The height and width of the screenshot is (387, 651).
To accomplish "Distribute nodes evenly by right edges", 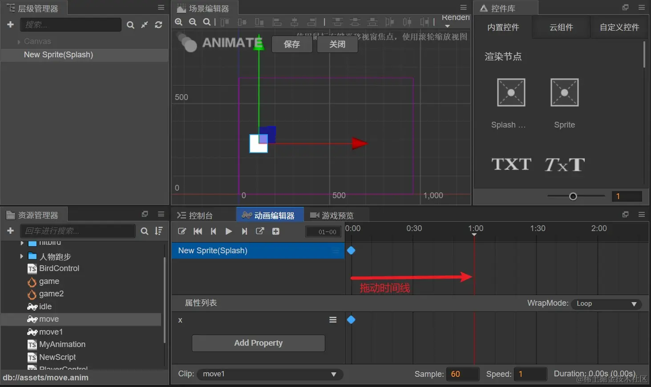I will click(425, 22).
